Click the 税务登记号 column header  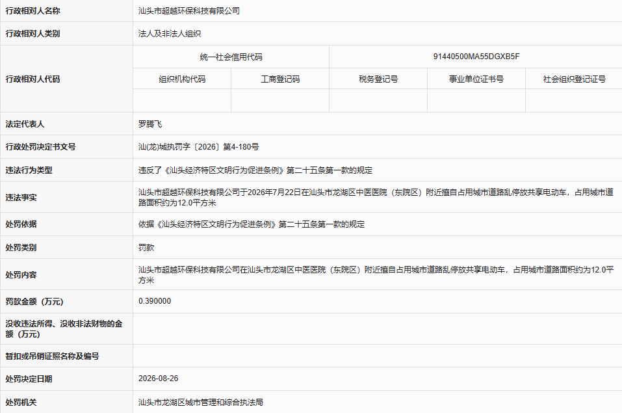378,79
